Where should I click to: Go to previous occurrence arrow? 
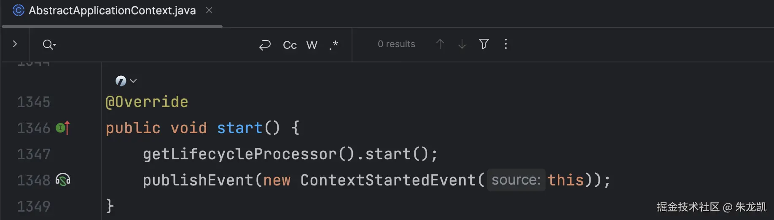(440, 44)
